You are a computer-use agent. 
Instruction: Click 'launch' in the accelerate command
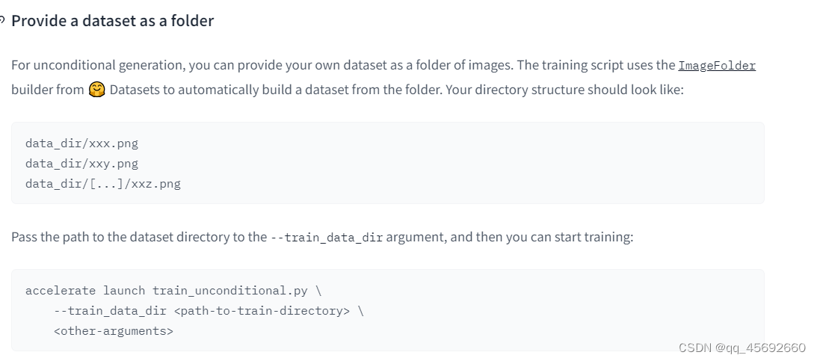tap(124, 291)
